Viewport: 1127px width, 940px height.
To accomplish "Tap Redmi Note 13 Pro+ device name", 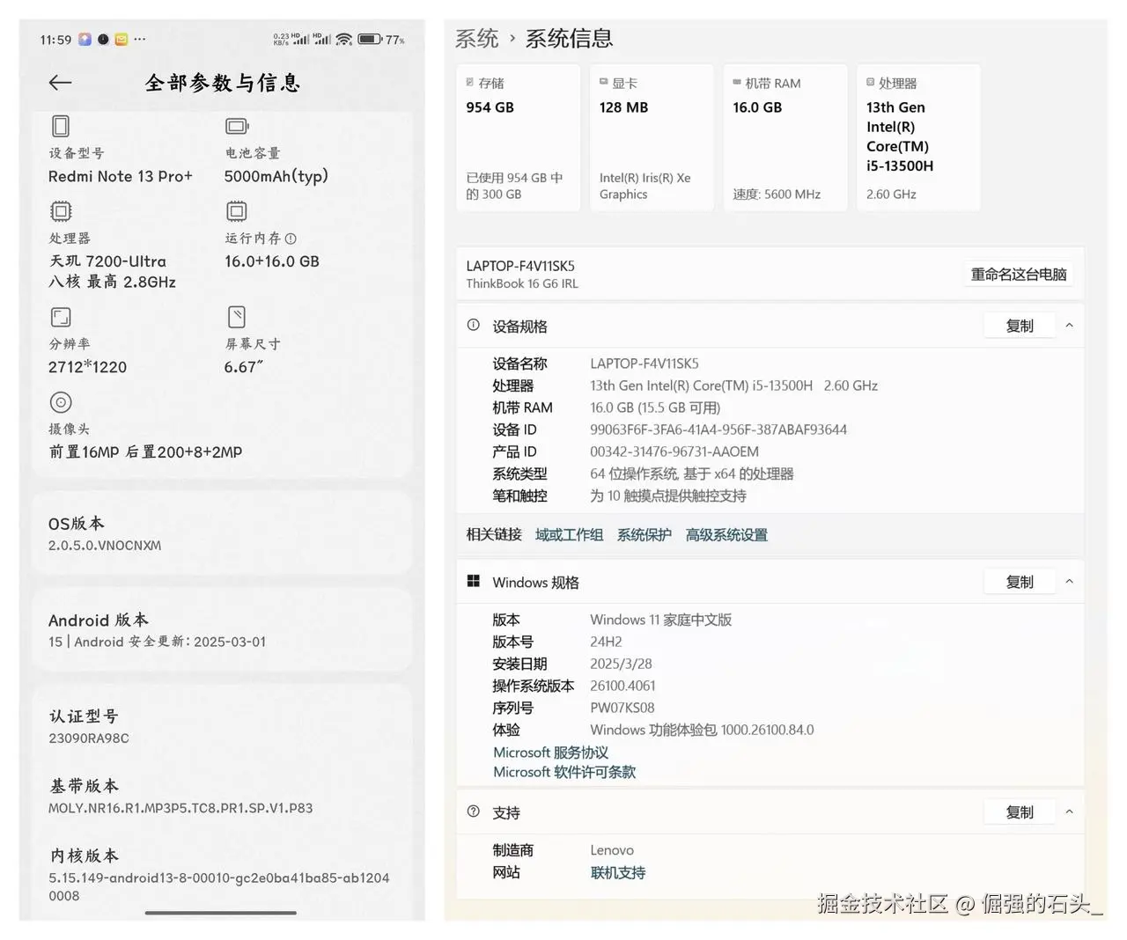I will pos(121,176).
